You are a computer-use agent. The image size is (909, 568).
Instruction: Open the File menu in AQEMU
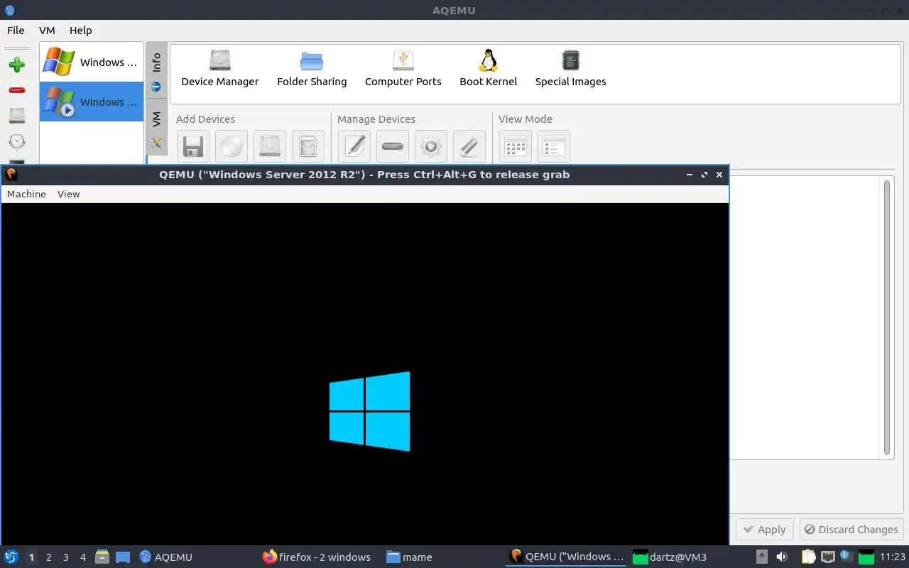point(16,31)
